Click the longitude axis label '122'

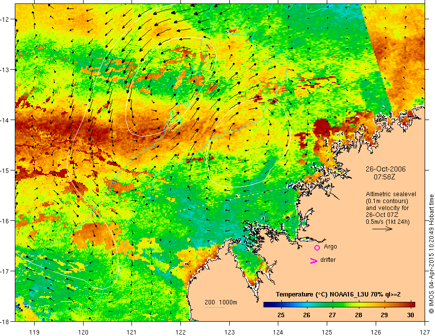pyautogui.click(x=180, y=332)
